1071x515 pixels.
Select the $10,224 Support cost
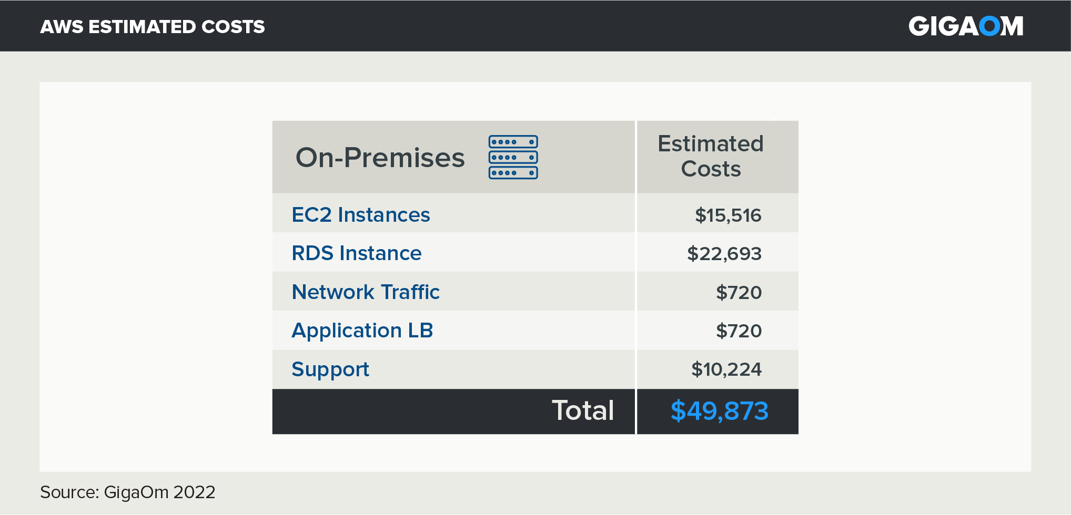pyautogui.click(x=726, y=369)
